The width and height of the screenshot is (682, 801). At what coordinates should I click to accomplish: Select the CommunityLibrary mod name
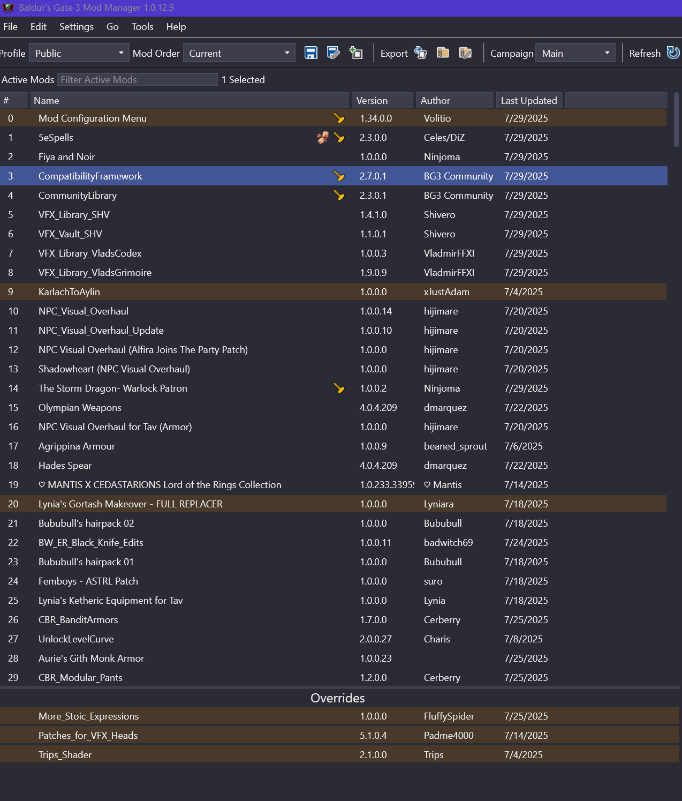78,195
